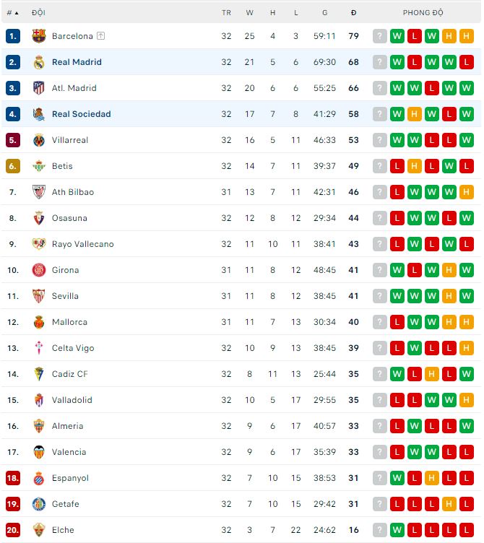The width and height of the screenshot is (484, 543).
Task: Click the ĐỘI team column header
Action: click(x=39, y=12)
